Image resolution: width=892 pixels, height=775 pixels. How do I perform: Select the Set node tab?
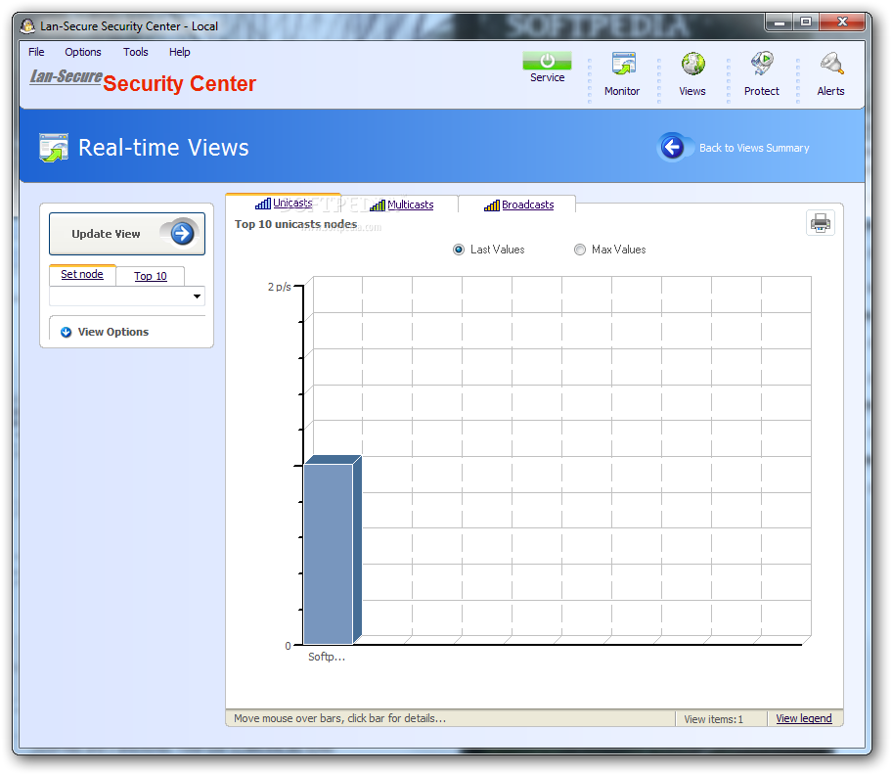tap(82, 274)
